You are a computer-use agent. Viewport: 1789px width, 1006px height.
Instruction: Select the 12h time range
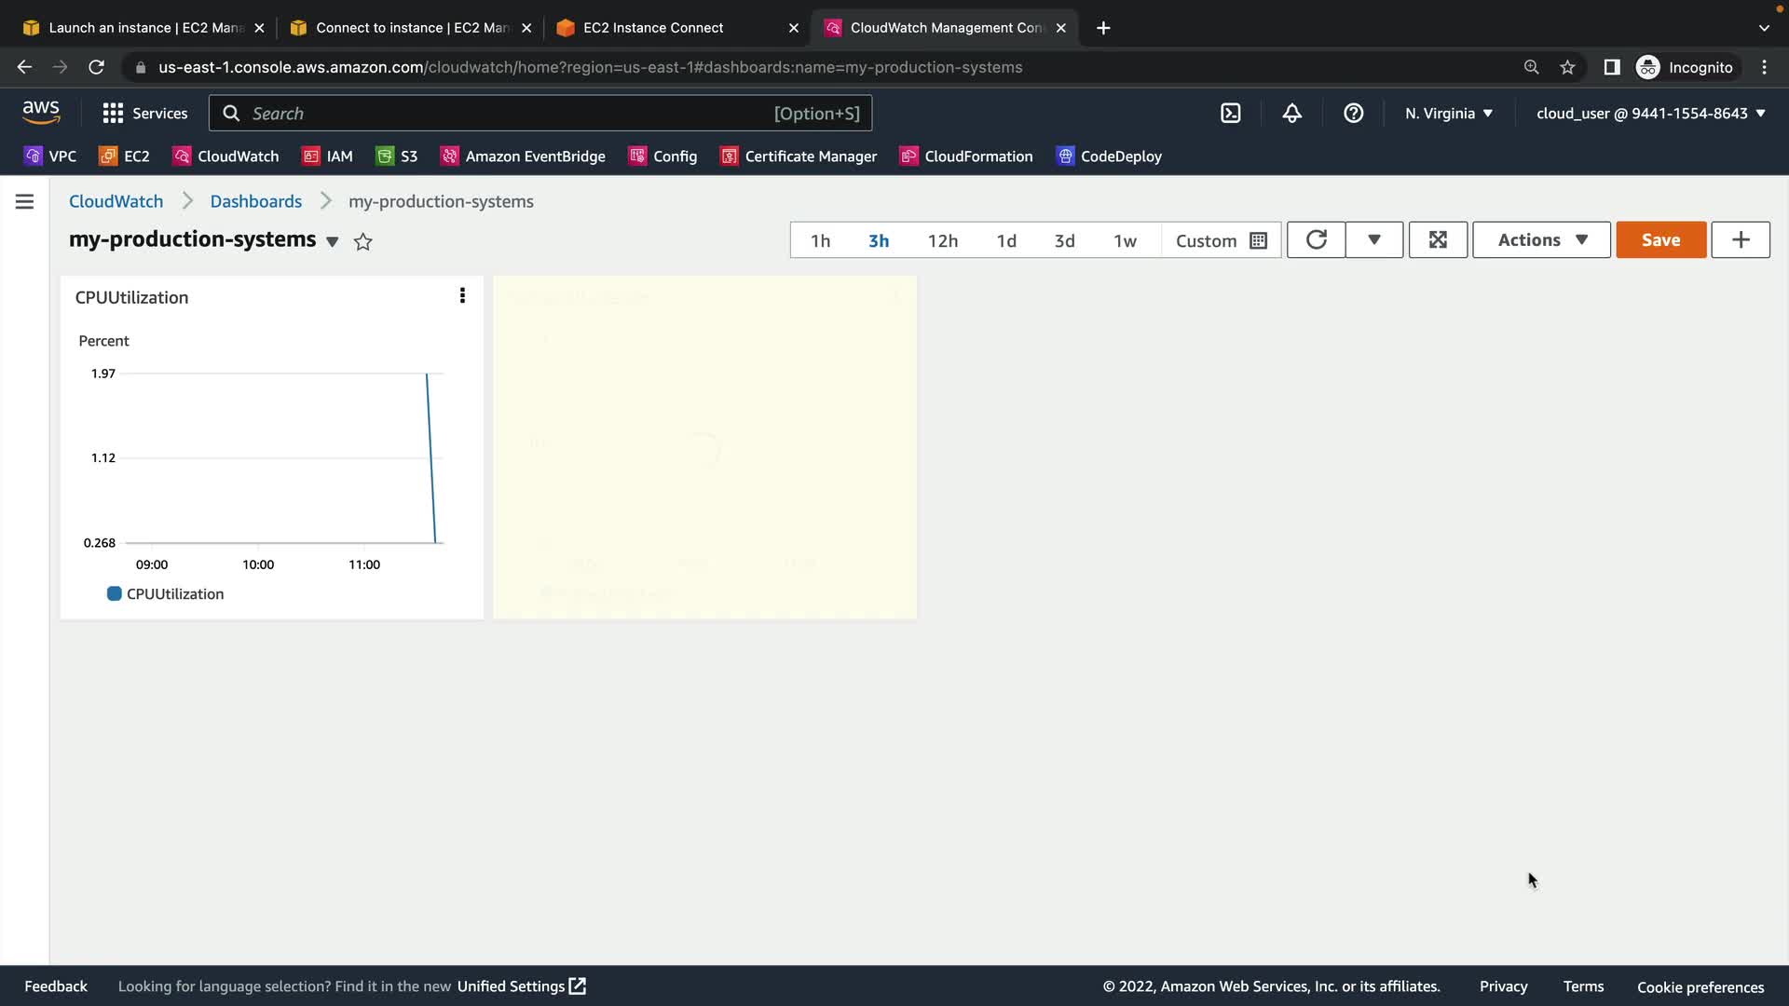(x=942, y=240)
